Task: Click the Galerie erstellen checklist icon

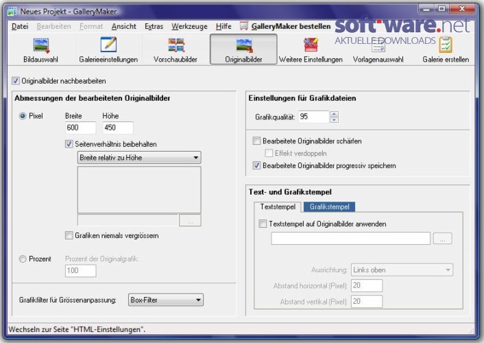Action: coord(446,45)
